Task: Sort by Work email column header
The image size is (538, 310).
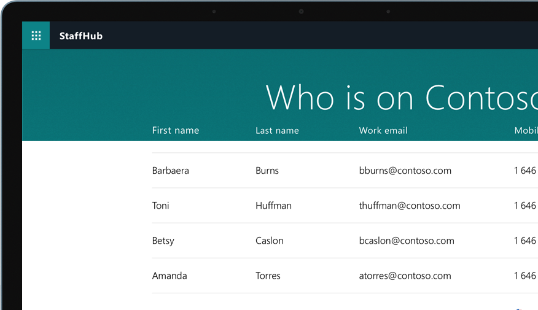Action: click(383, 130)
